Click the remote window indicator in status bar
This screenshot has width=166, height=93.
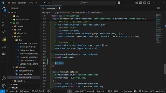click(x=3, y=91)
